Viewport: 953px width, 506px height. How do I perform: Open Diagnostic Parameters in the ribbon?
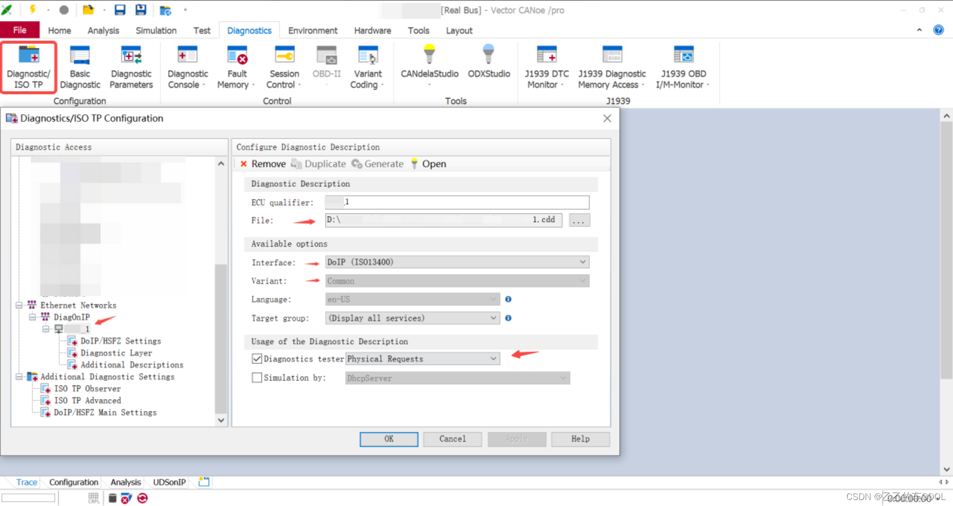pyautogui.click(x=131, y=67)
